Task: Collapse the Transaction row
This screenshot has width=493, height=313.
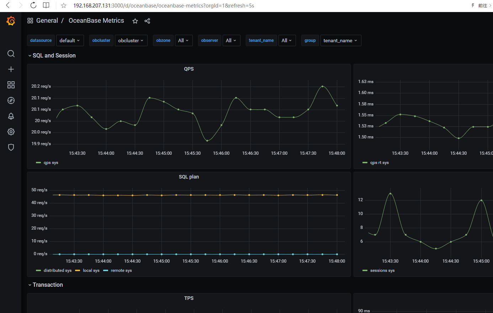Action: pyautogui.click(x=47, y=285)
